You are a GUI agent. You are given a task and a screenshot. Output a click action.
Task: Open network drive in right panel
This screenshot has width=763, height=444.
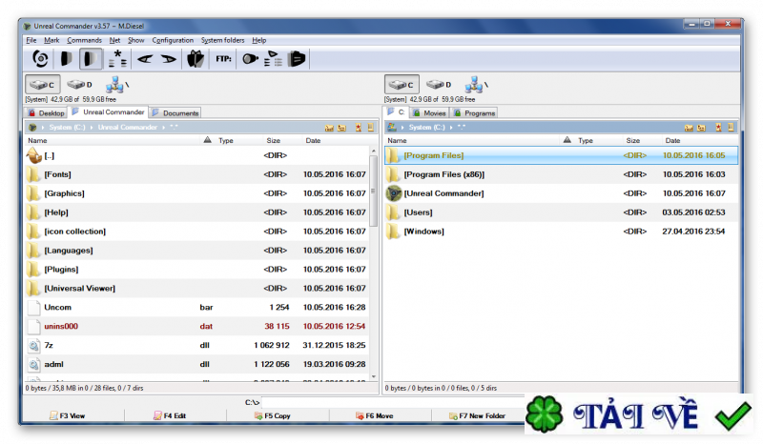[x=476, y=85]
